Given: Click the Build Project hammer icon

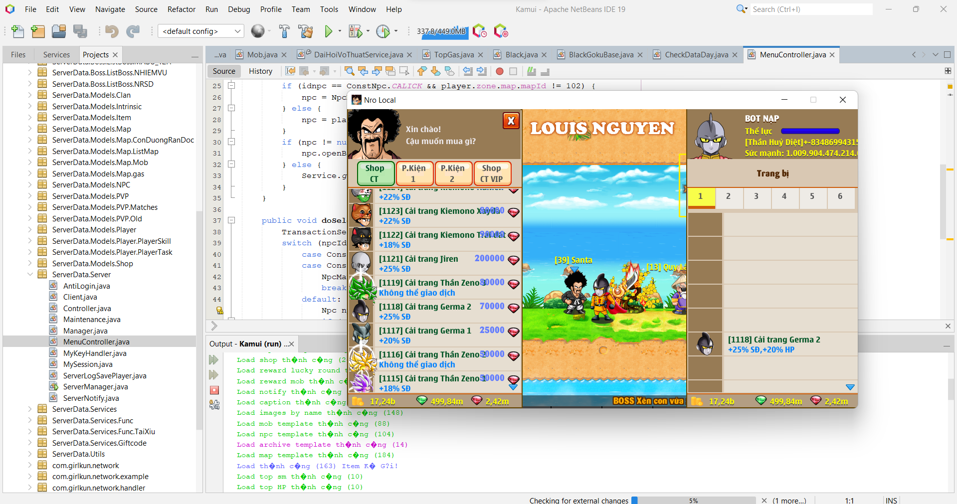Looking at the screenshot, I should [x=284, y=31].
